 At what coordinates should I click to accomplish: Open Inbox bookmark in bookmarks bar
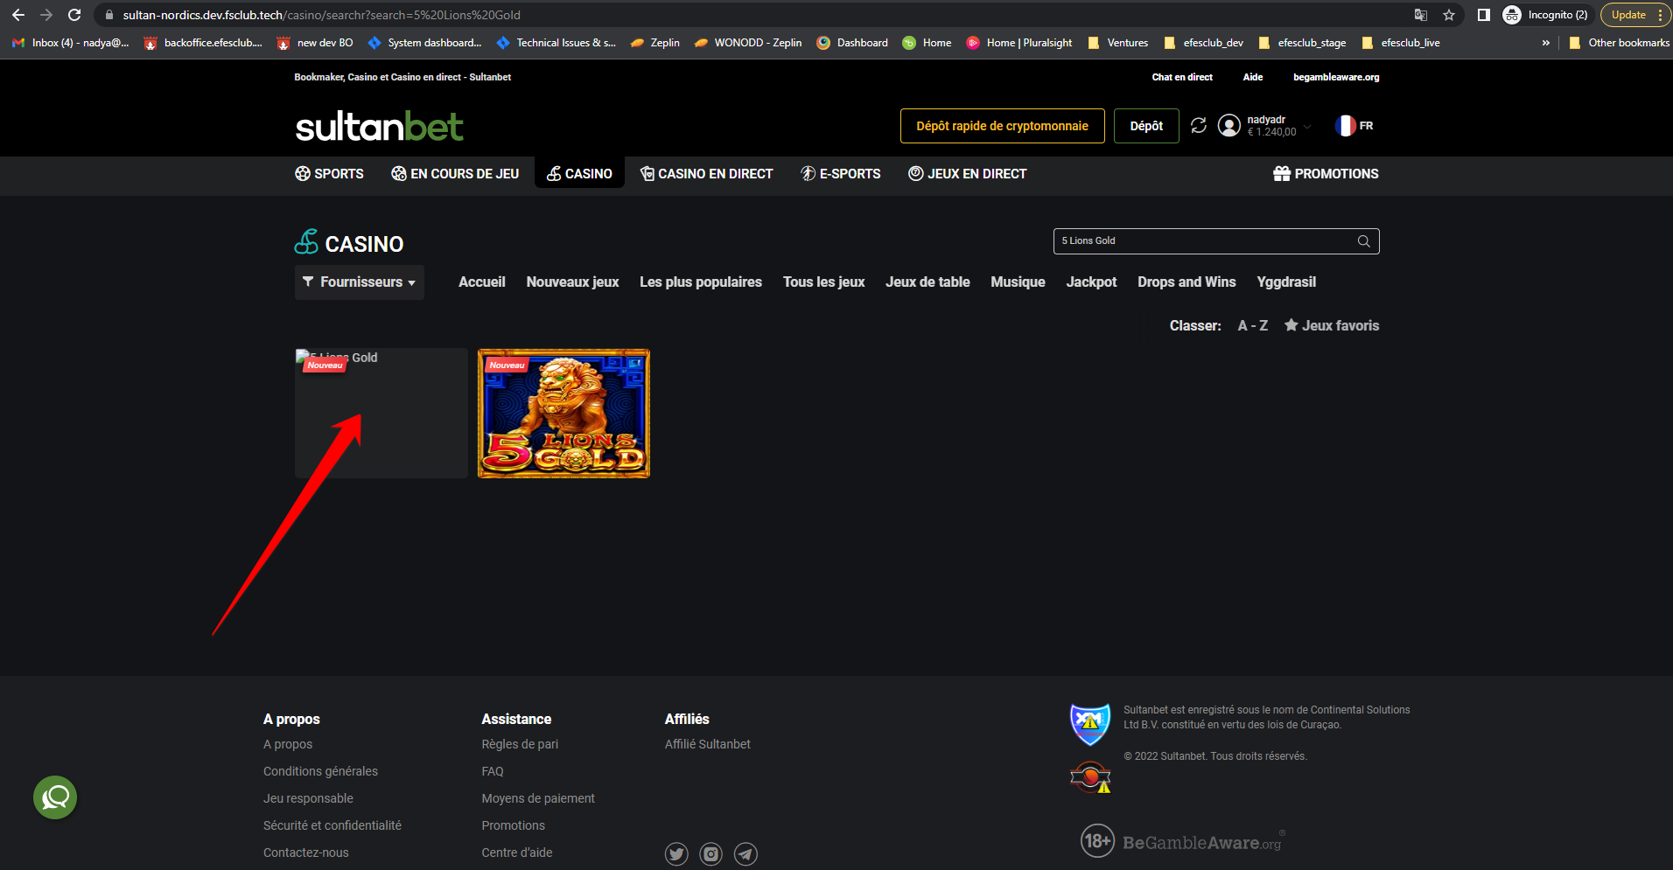tap(70, 43)
